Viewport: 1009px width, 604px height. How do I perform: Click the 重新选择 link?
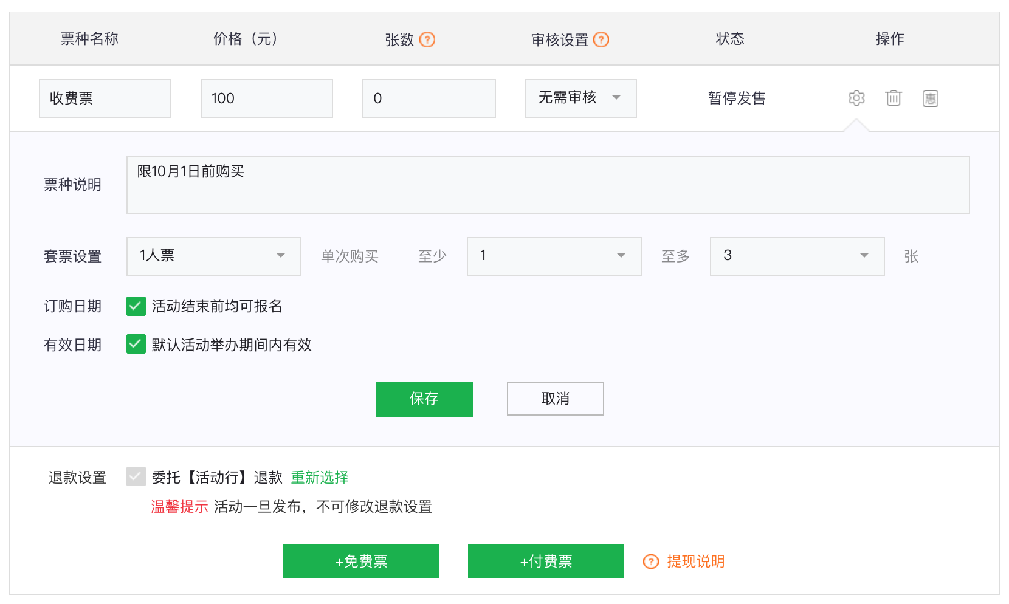pos(320,478)
